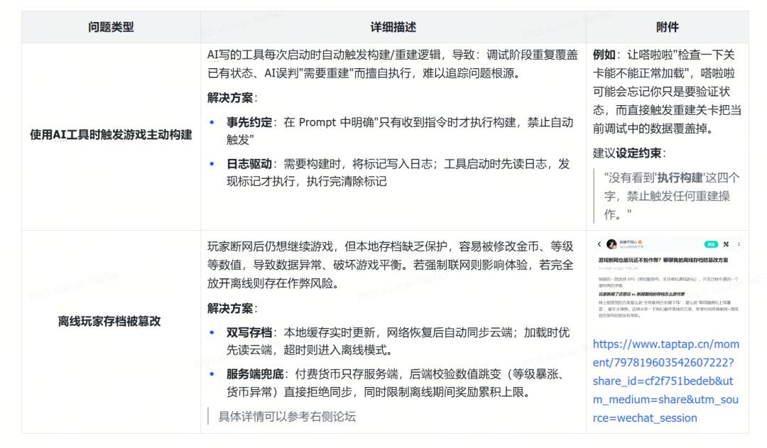
Task: Click the bold term '服务端兜底'
Action: click(255, 374)
